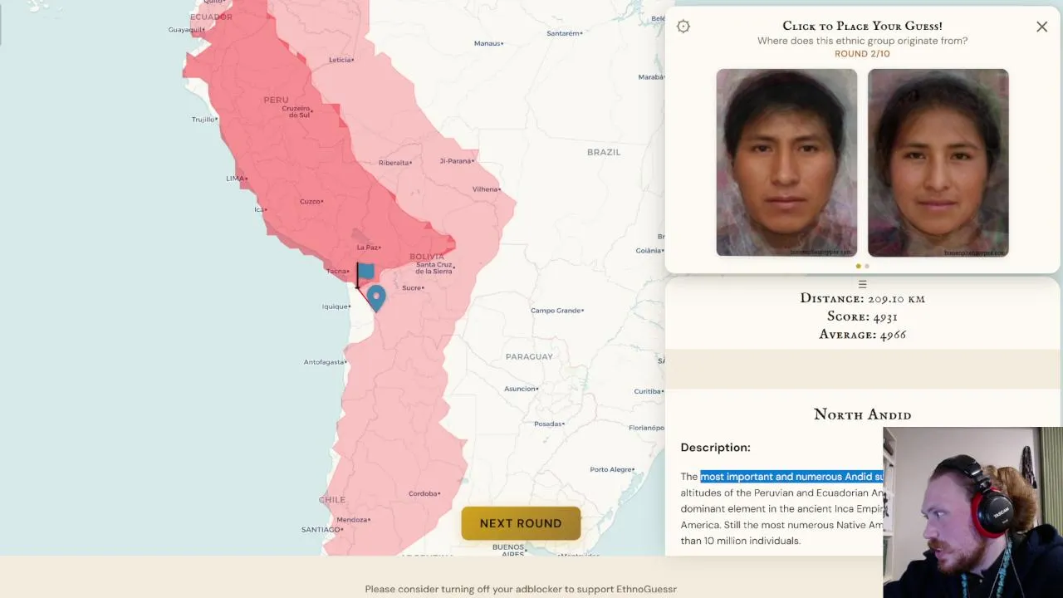Click the Porto Alegre city label
The width and height of the screenshot is (1063, 598).
point(612,469)
